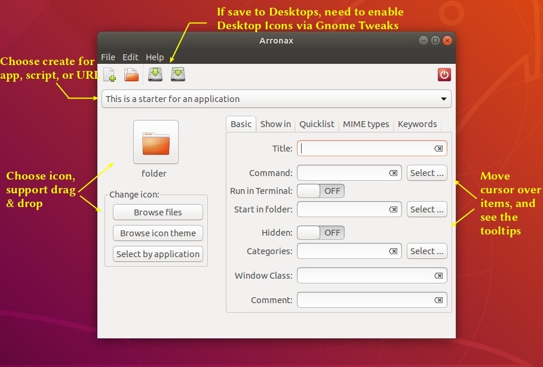Open the Edit menu
The height and width of the screenshot is (367, 543).
[130, 57]
